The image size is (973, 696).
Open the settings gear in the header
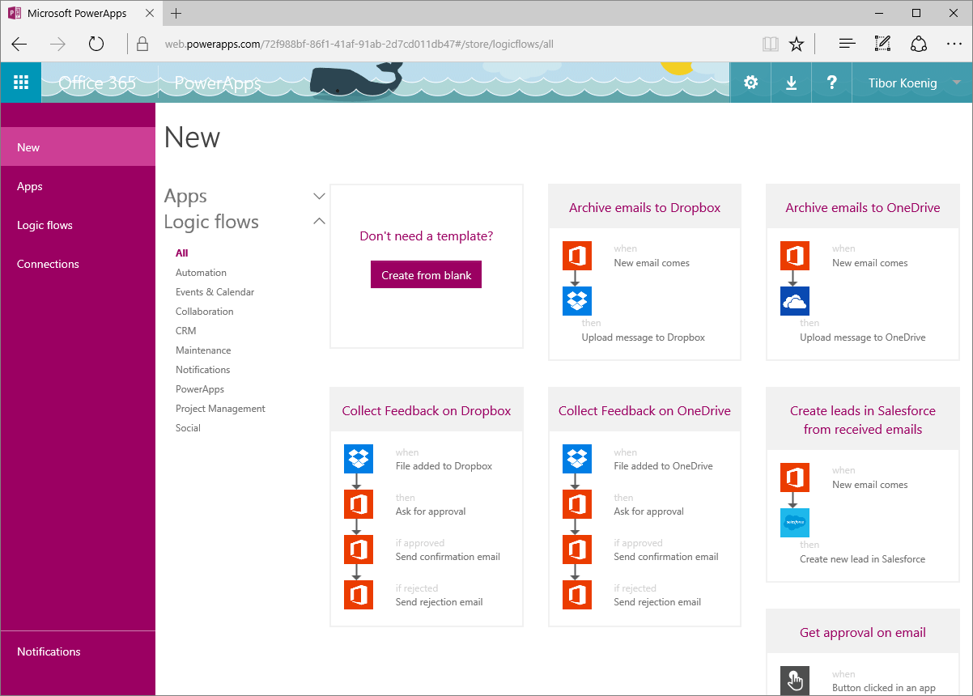[751, 83]
